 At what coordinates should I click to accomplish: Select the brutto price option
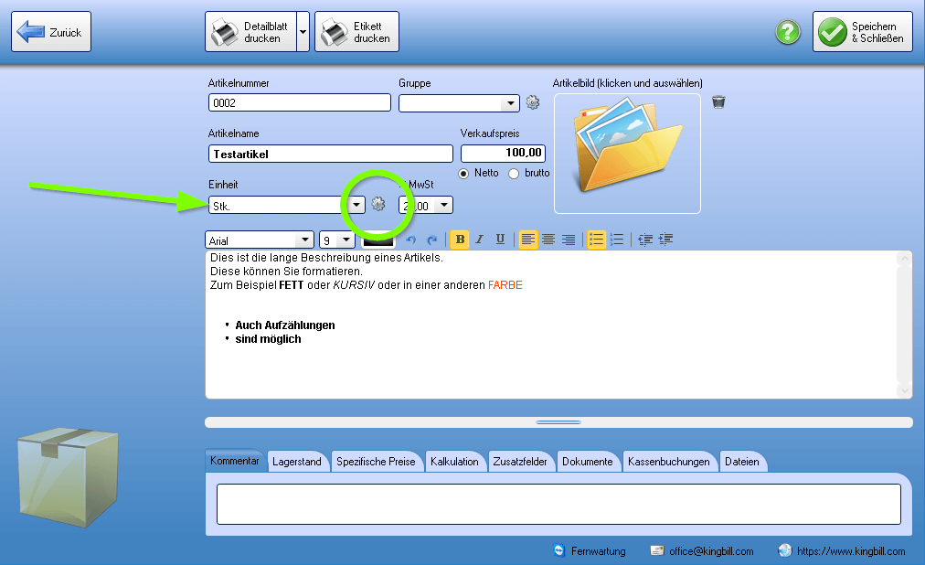click(514, 174)
